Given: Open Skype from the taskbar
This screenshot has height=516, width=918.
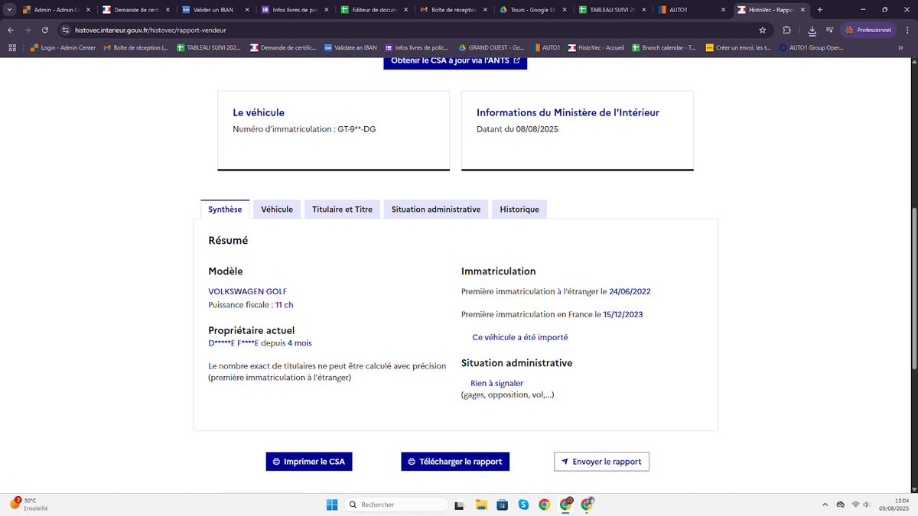Looking at the screenshot, I should (523, 505).
